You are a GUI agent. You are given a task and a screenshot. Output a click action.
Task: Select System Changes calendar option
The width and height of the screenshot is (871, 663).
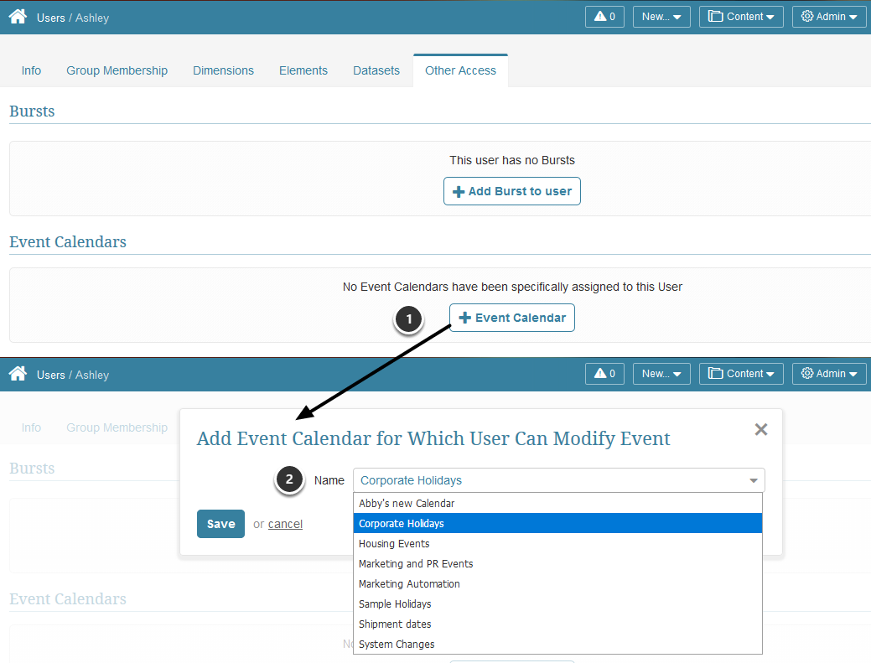click(x=397, y=645)
